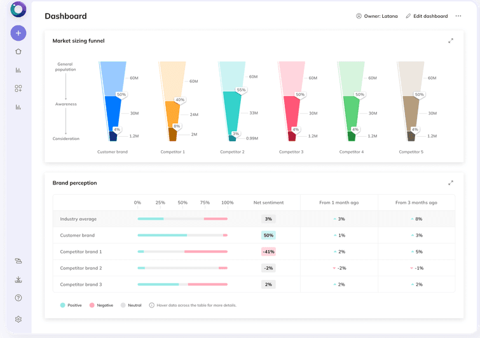Click the Net sentiment column header
This screenshot has height=338, width=480.
pos(268,202)
